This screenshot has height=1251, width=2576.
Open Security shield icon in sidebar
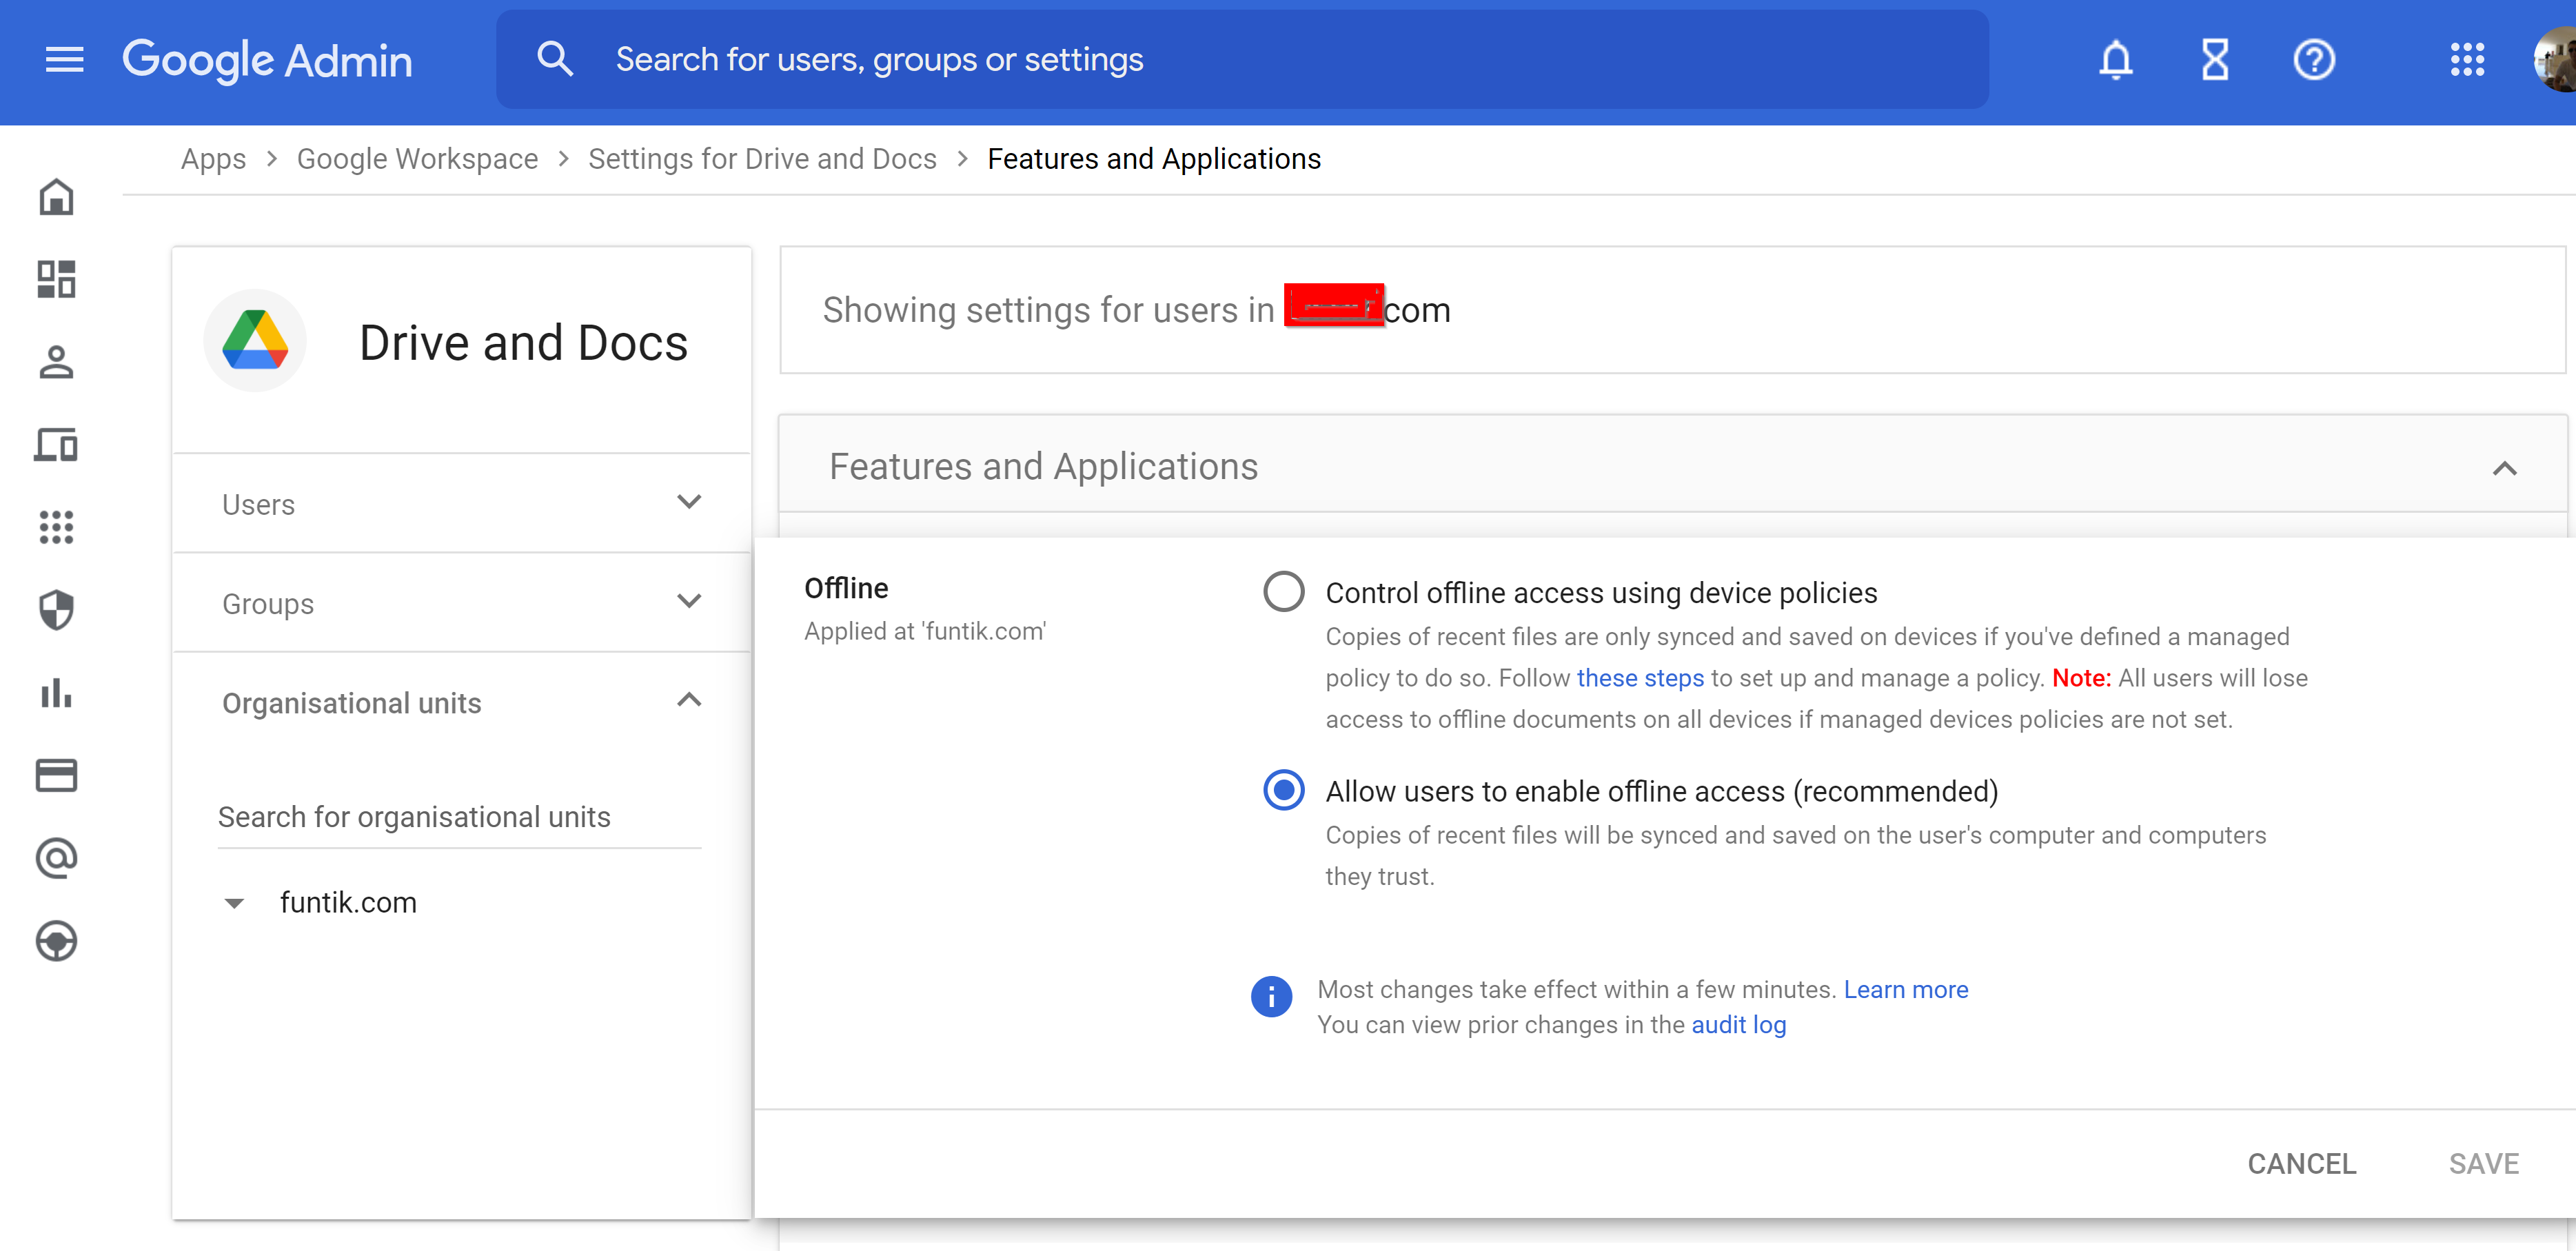(57, 609)
